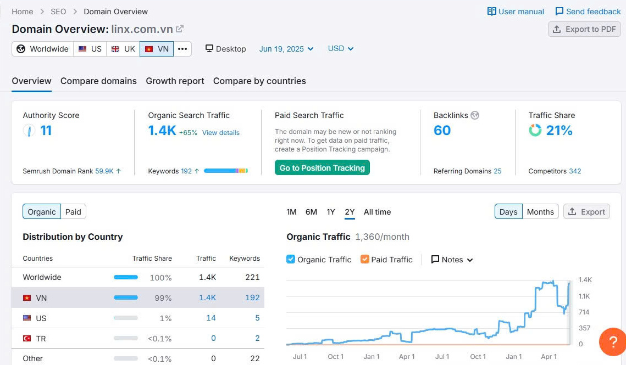Click the Desktop monitor icon
The image size is (626, 365).
click(209, 48)
